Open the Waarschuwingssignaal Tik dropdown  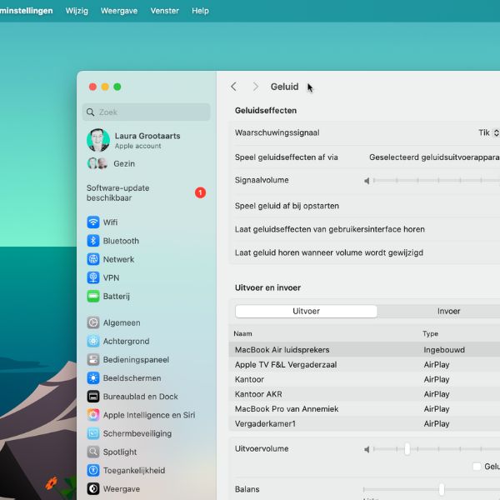point(488,132)
